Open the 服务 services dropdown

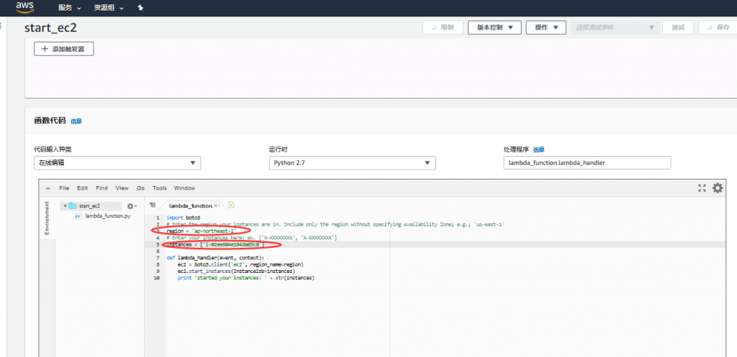(68, 7)
